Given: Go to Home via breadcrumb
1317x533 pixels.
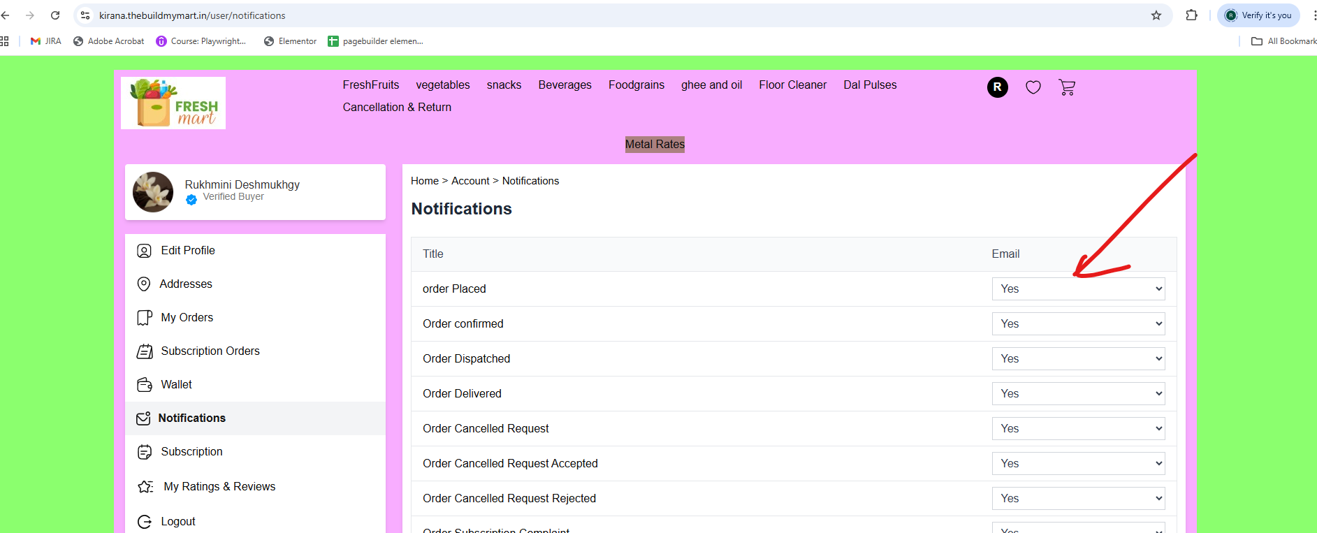Looking at the screenshot, I should [x=425, y=181].
